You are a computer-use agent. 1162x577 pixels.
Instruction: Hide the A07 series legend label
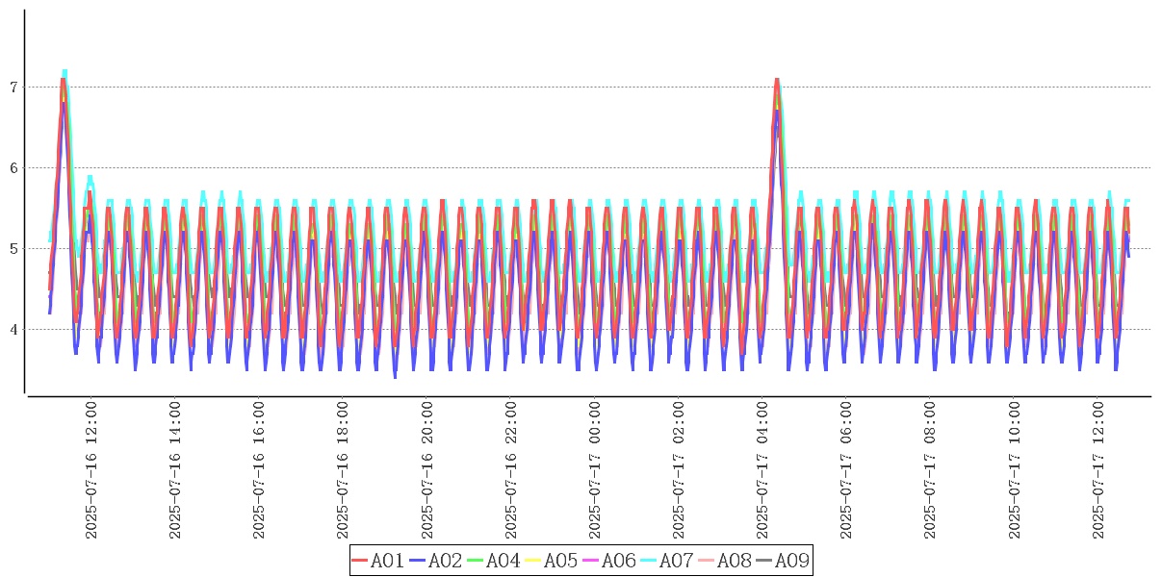click(x=676, y=561)
